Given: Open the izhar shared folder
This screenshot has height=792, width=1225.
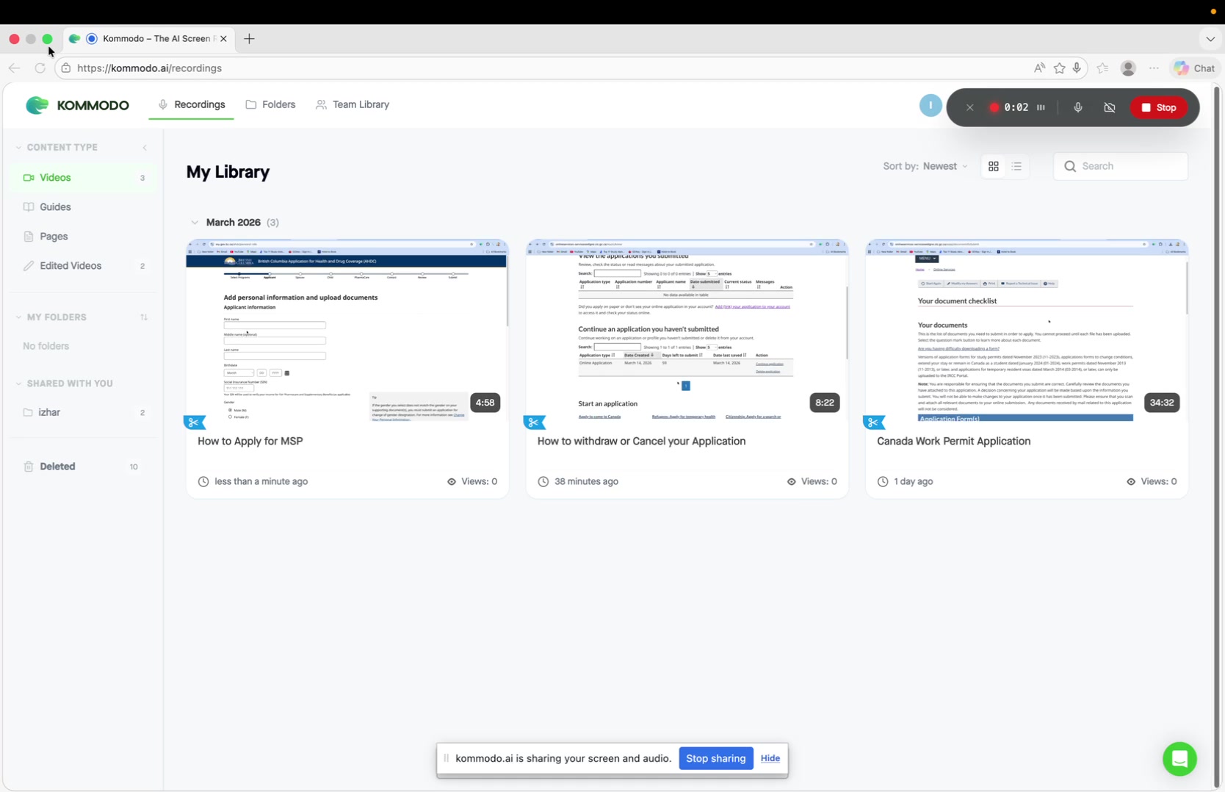Looking at the screenshot, I should pyautogui.click(x=82, y=412).
